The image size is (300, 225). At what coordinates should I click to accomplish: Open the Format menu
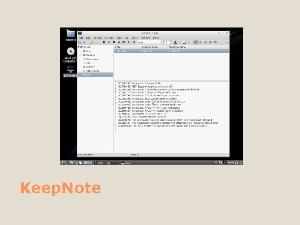pyautogui.click(x=109, y=37)
